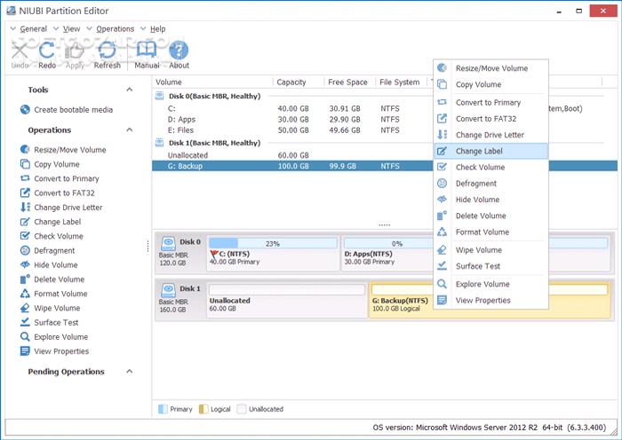The image size is (622, 440).
Task: Choose Explore Volume in context menu
Action: 491,284
